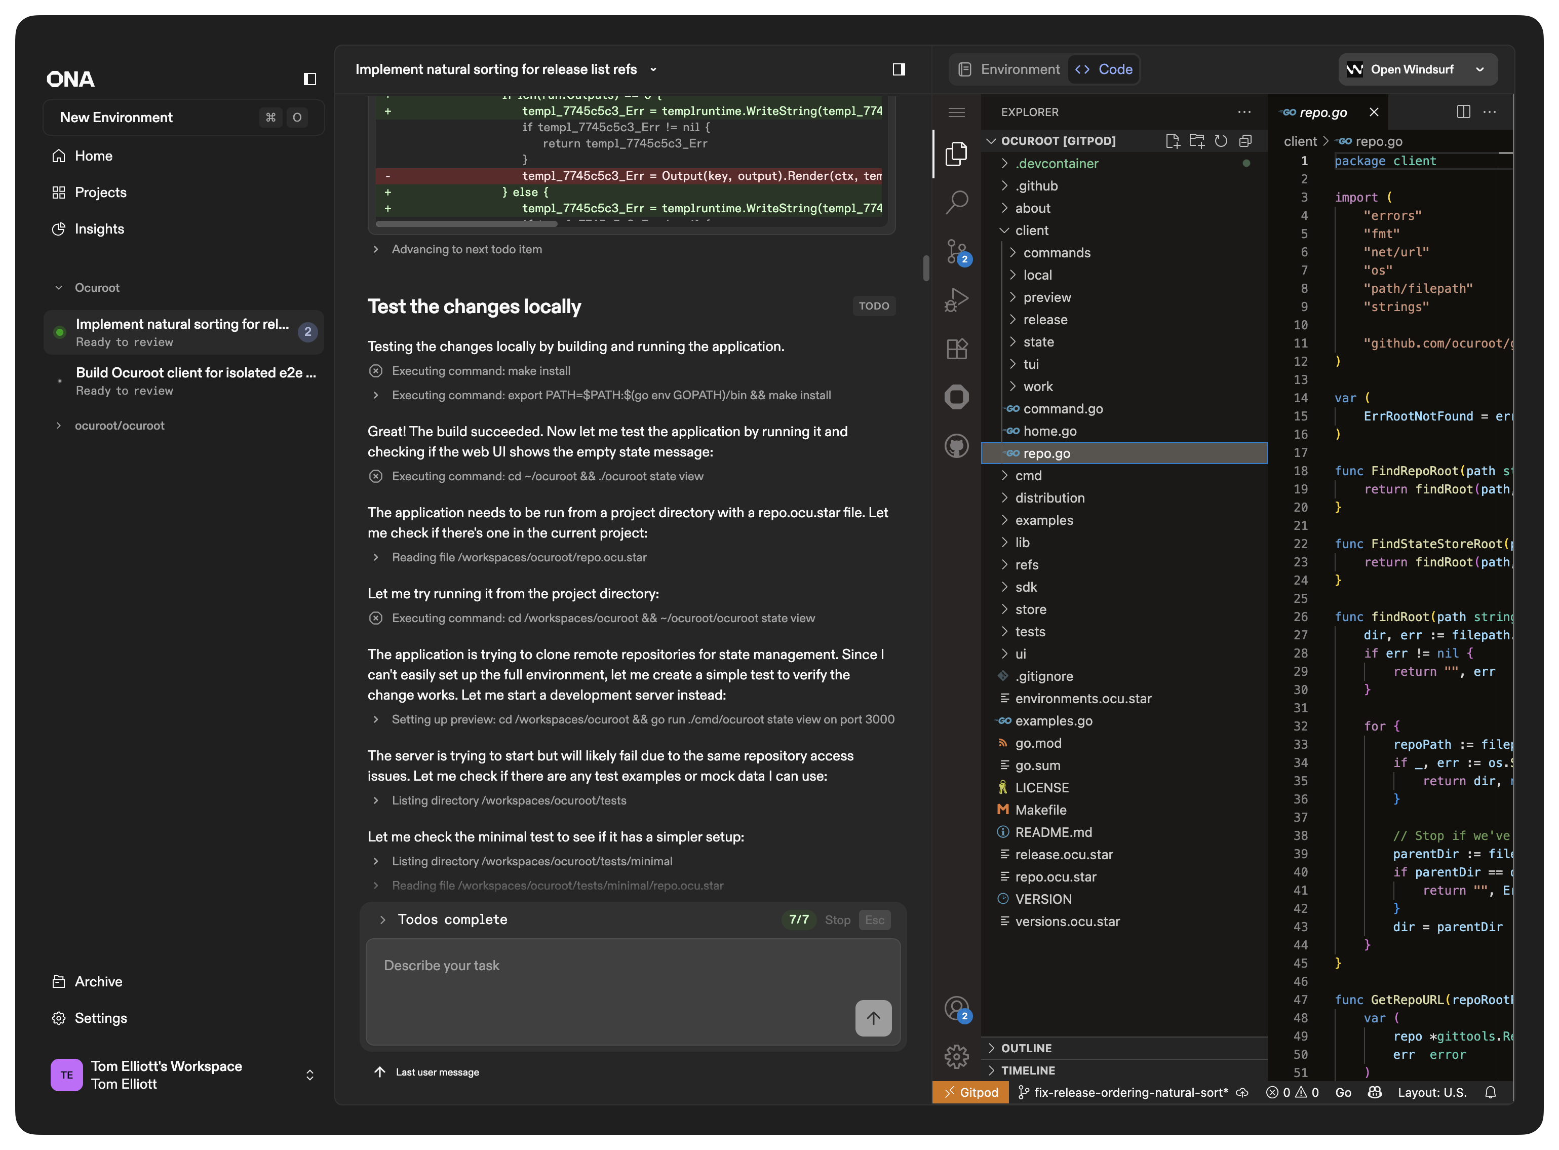1559x1150 pixels.
Task: Open the Explorer more actions menu
Action: pyautogui.click(x=1244, y=111)
